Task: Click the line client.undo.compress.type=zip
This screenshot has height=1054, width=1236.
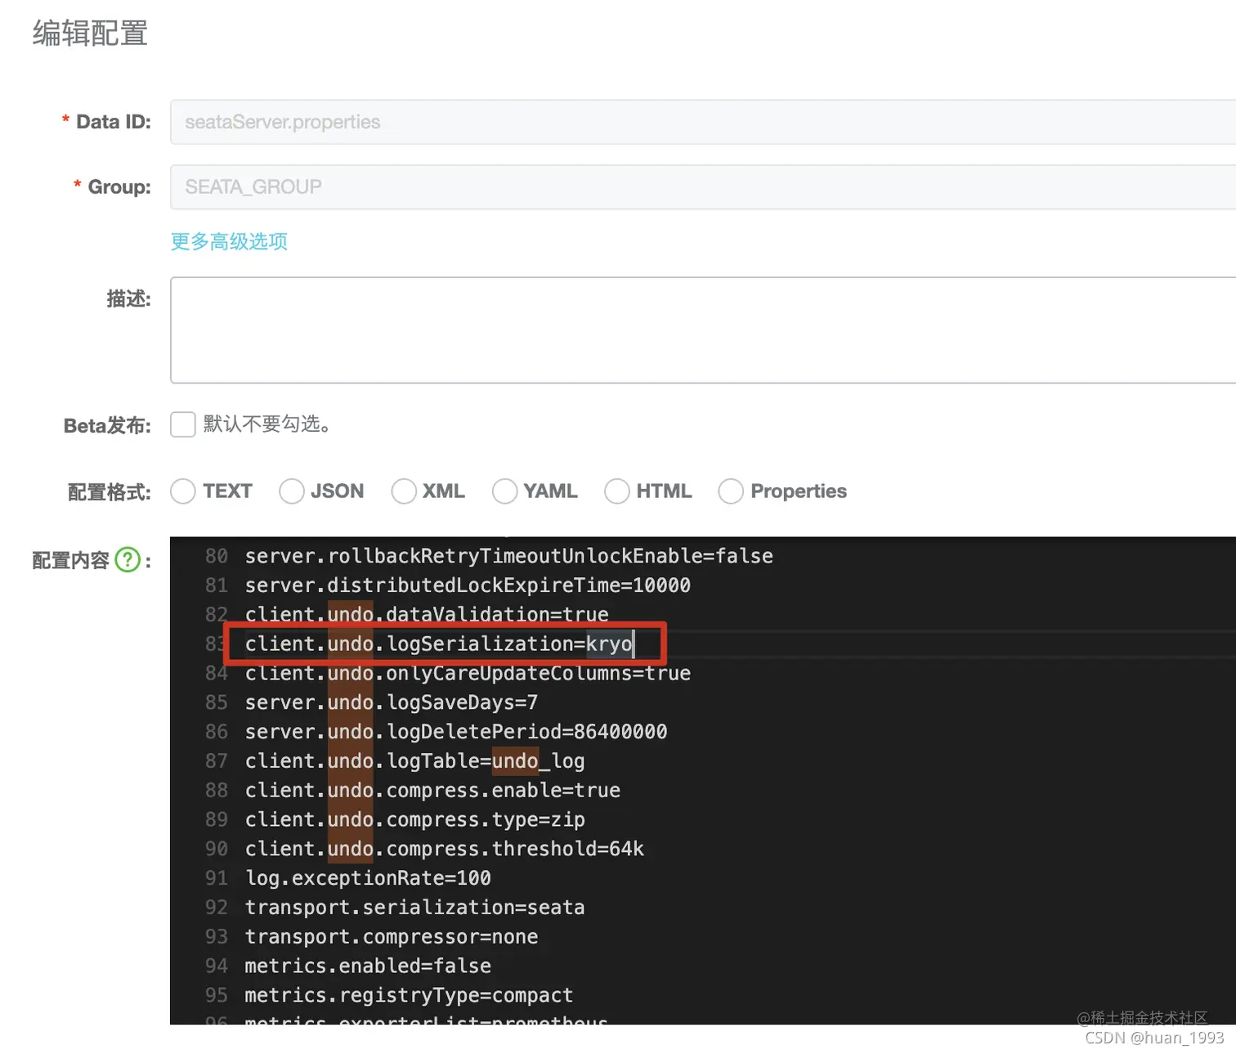Action: click(x=414, y=819)
